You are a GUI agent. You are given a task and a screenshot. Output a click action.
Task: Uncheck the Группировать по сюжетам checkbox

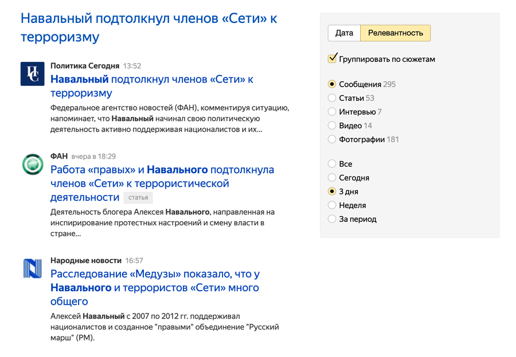333,59
